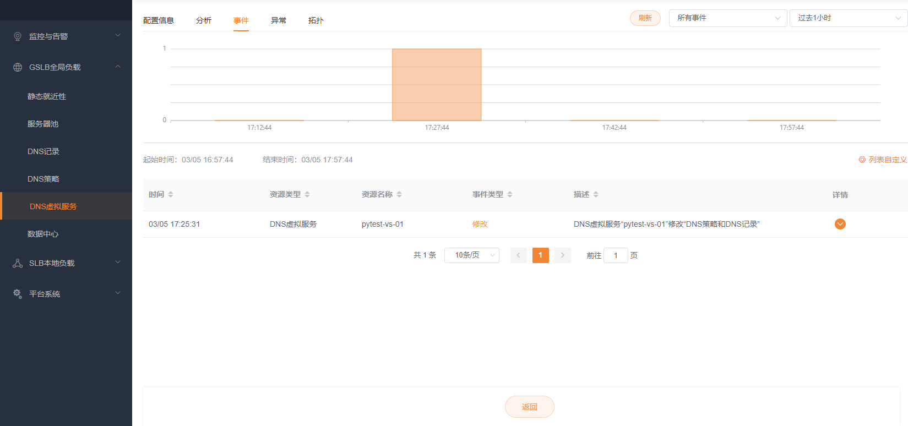Open 列表自定义 column customization link
This screenshot has width=908, height=426.
pos(883,160)
